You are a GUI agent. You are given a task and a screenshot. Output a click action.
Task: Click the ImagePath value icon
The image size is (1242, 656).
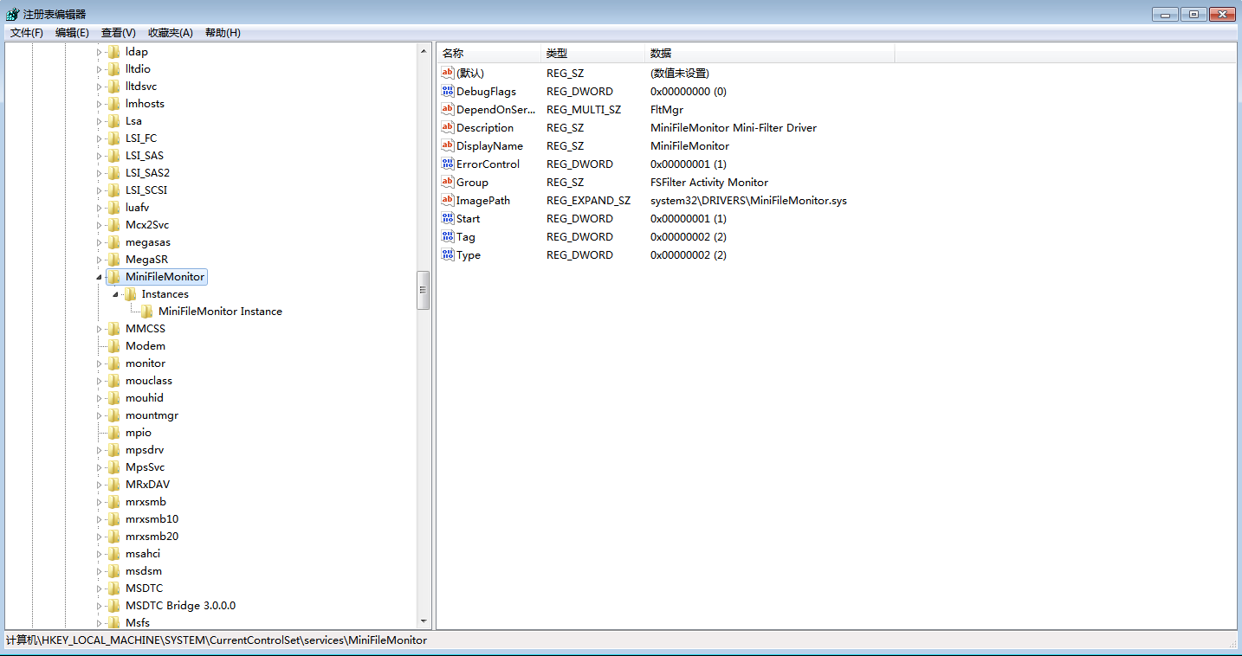point(448,200)
